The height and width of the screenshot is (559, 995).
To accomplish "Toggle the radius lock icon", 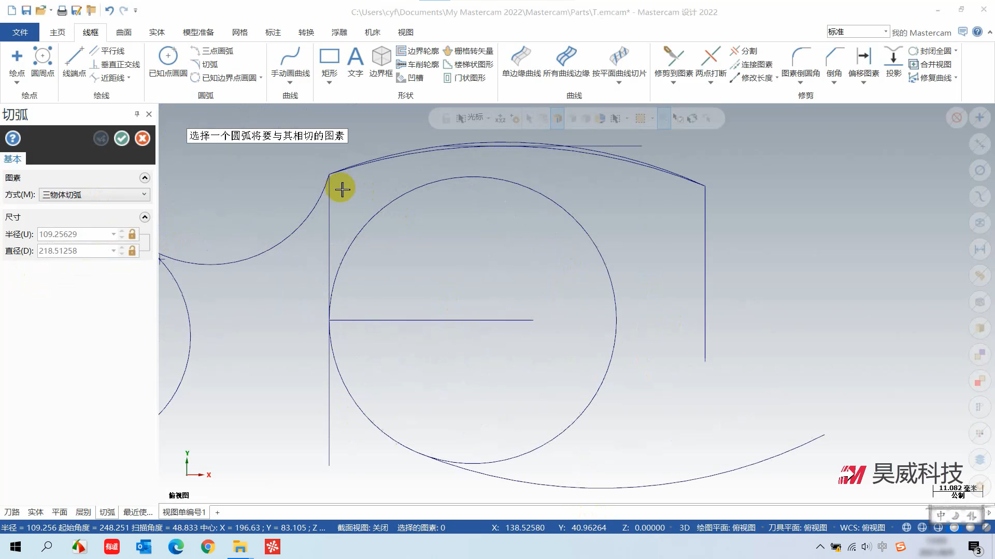I will point(132,234).
